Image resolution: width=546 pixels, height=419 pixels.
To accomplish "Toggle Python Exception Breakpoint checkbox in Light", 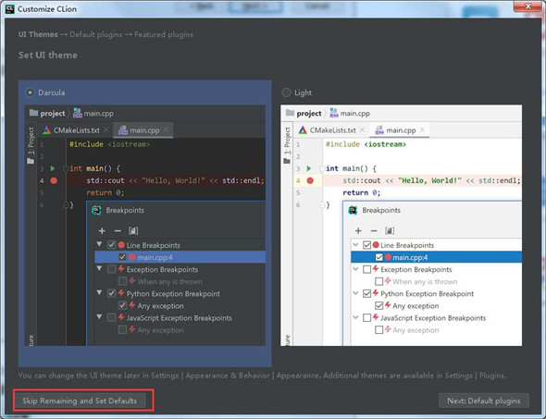I will coord(366,293).
